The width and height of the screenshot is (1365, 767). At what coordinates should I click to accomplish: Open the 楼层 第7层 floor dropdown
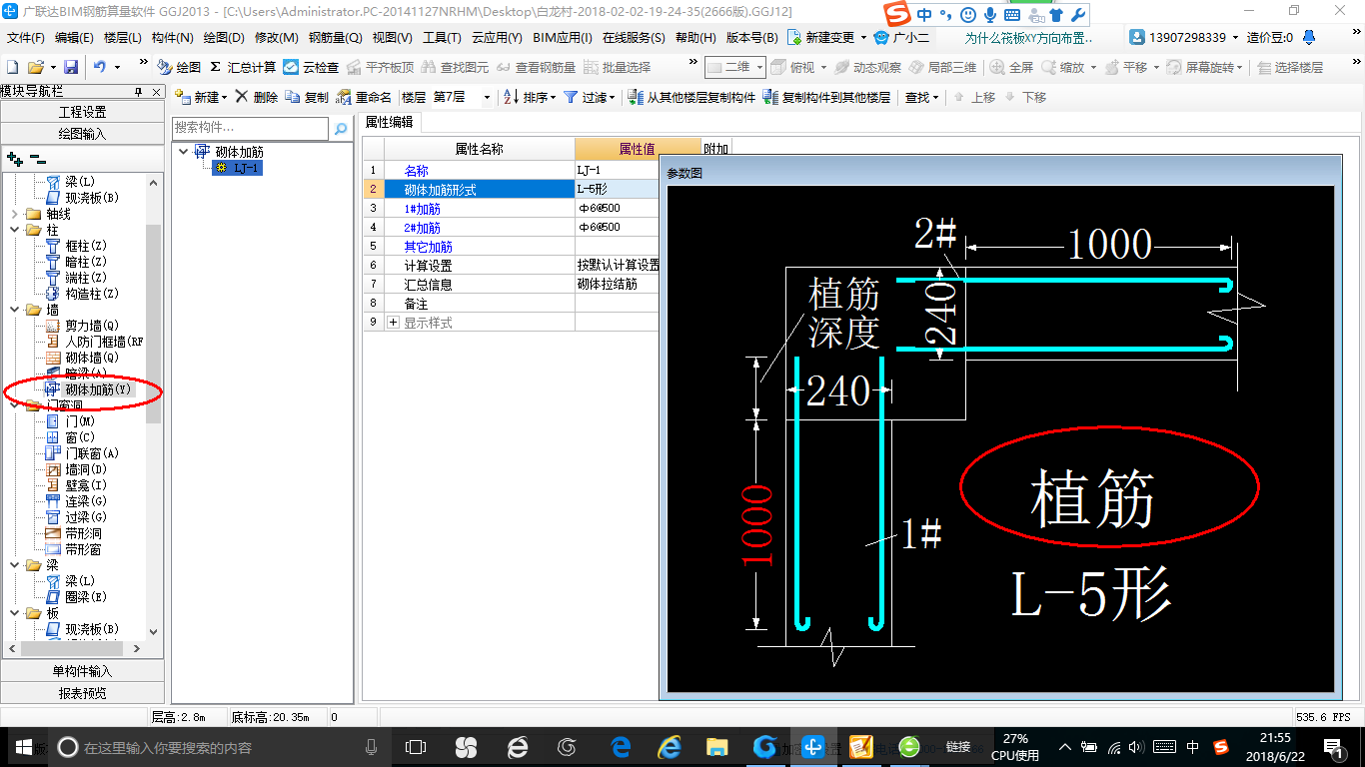(487, 97)
